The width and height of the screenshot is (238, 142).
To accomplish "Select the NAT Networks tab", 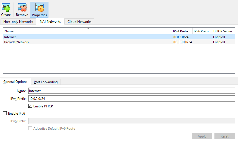I will coord(50,21).
